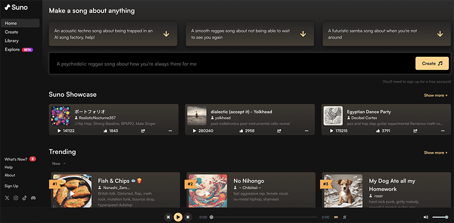Image resolution: width=454 pixels, height=223 pixels.
Task: Show more Trending songs
Action: click(436, 153)
